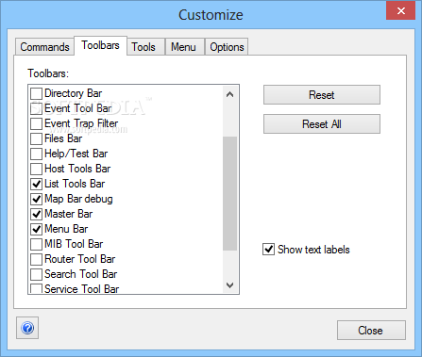Image resolution: width=422 pixels, height=357 pixels.
Task: Click the toolbar list scroll up arrow
Action: pos(229,94)
